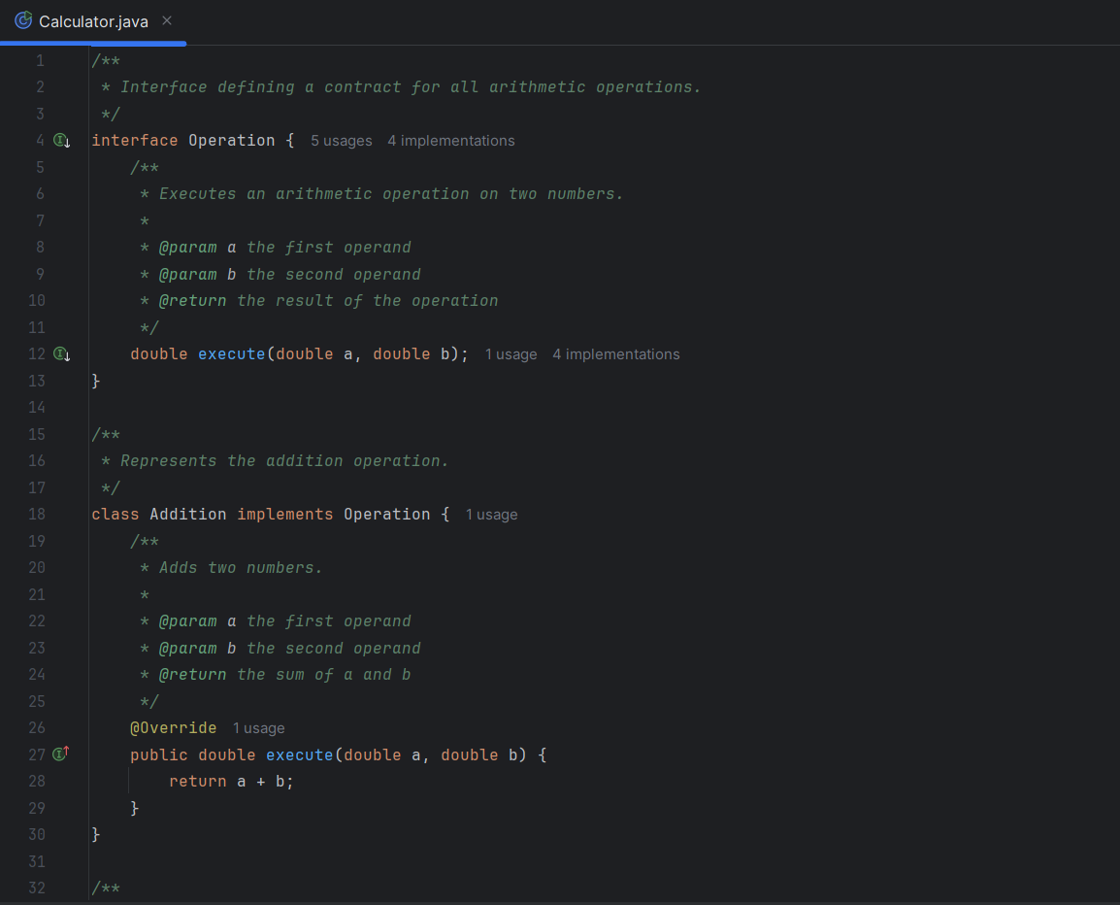Select the Calculator.java editor tab

coord(93,21)
